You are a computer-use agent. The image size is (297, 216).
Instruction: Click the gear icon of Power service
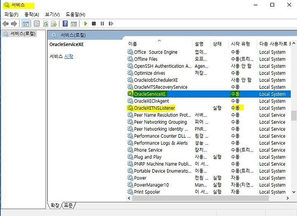coord(130,178)
